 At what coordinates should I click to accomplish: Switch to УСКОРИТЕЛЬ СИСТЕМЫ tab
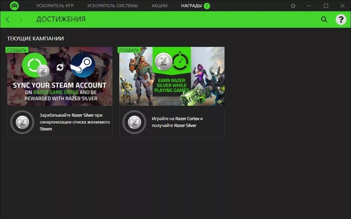click(x=112, y=6)
